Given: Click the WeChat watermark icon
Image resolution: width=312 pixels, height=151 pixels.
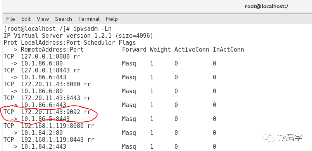Looking at the screenshot, I should pyautogui.click(x=269, y=137).
